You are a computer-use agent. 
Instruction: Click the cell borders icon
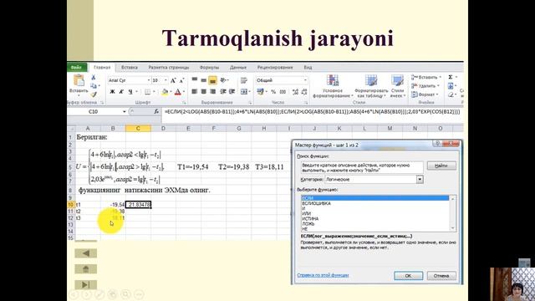[x=147, y=92]
